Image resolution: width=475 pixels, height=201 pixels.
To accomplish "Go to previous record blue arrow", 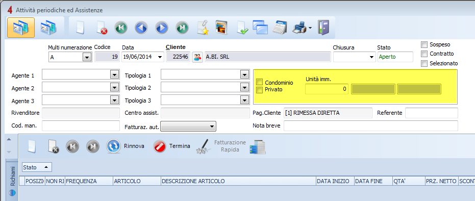I will click(141, 28).
